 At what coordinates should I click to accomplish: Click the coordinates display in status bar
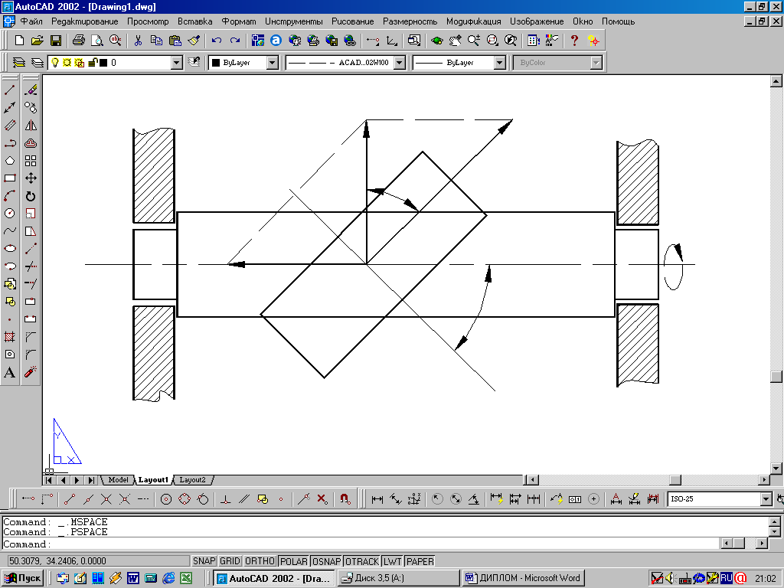coord(98,561)
